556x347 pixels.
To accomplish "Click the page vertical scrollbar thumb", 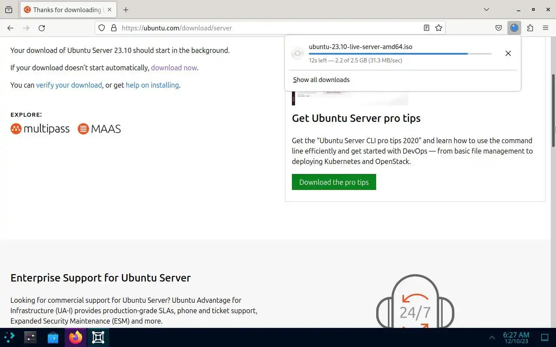I will pyautogui.click(x=553, y=111).
